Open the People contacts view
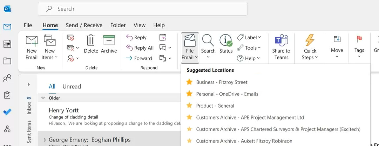This screenshot has height=146, width=379. [x=7, y=78]
